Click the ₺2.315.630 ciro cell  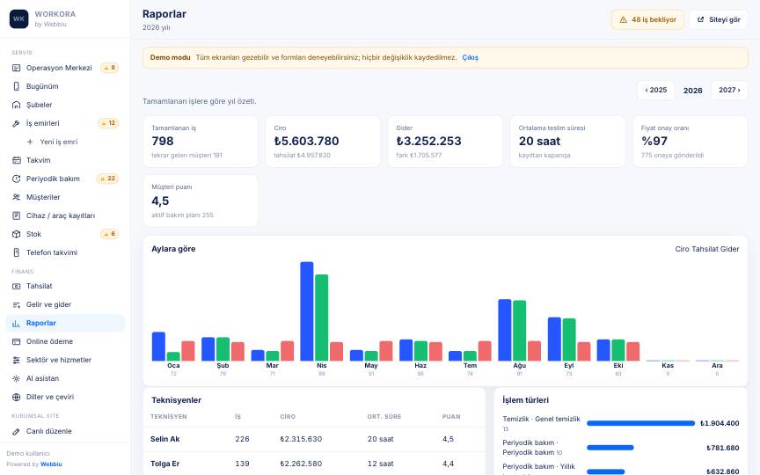(x=301, y=439)
